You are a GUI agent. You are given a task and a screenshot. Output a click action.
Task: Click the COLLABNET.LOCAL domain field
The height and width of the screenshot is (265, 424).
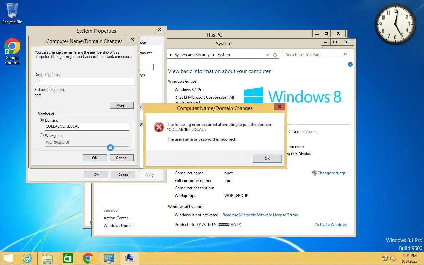pos(87,127)
